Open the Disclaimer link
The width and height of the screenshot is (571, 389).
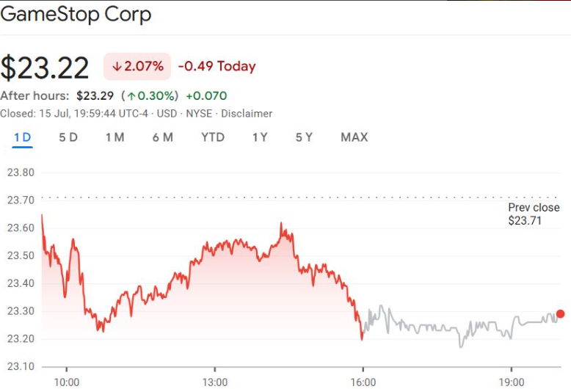click(x=247, y=114)
